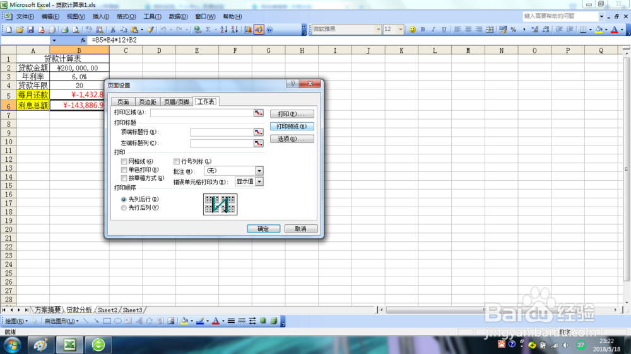Click the 顶端标题行 range selector button
The height and width of the screenshot is (354, 631).
(258, 132)
